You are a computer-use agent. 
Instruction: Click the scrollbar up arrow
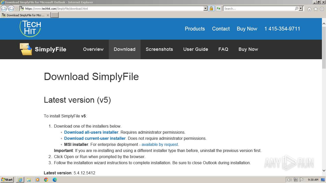pyautogui.click(x=324, y=24)
